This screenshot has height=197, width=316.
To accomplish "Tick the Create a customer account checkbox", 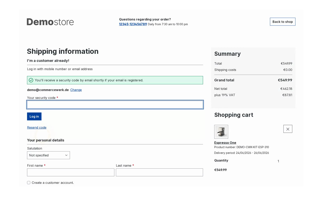I will (x=29, y=183).
